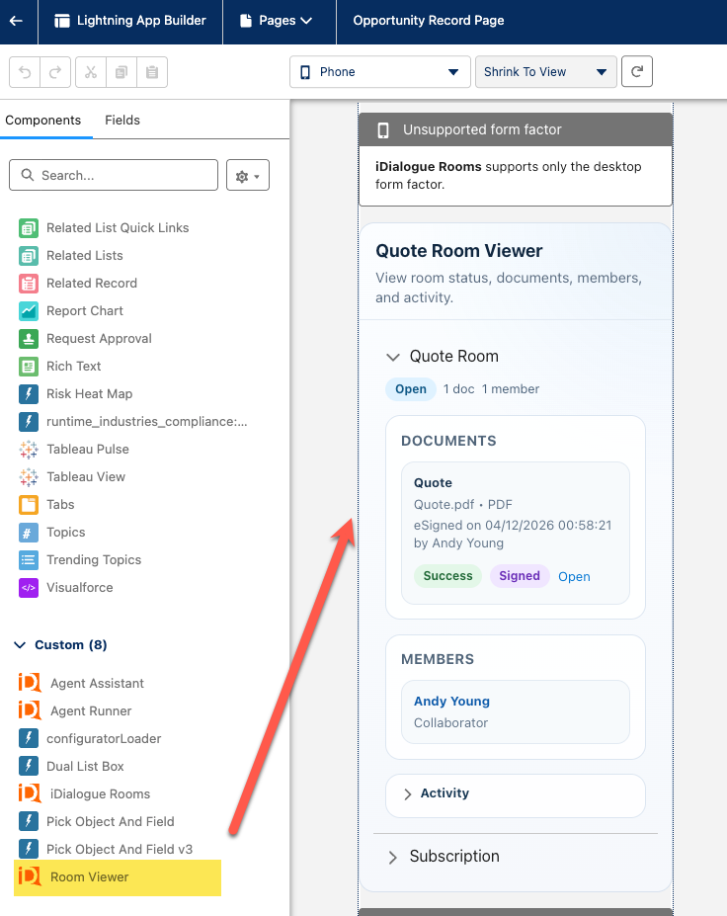Click the Open link on Quote document
The image size is (727, 916).
point(574,577)
